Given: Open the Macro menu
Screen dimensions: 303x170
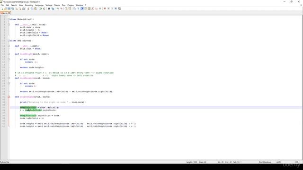Looking at the screenshot, I should click(57, 5).
